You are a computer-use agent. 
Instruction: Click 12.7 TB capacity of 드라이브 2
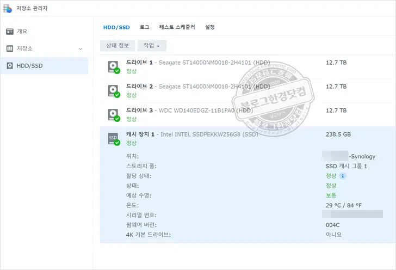pos(336,87)
